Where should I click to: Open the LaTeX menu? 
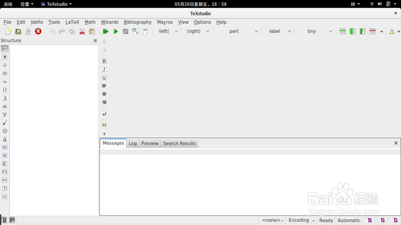[72, 22]
